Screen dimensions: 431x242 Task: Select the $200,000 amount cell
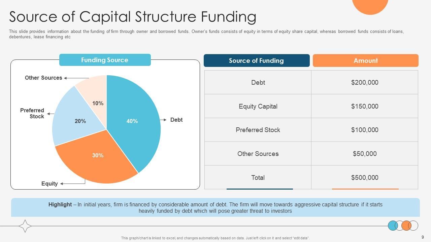tap(365, 82)
